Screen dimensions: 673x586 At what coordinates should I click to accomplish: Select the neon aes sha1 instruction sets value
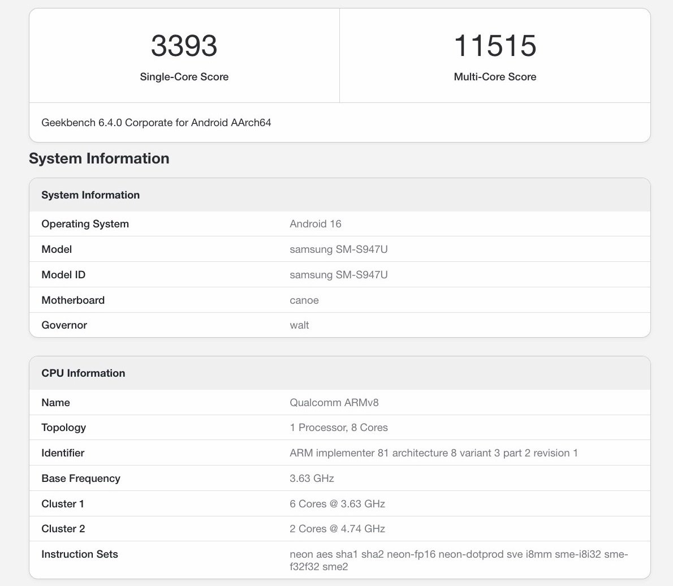pyautogui.click(x=459, y=560)
